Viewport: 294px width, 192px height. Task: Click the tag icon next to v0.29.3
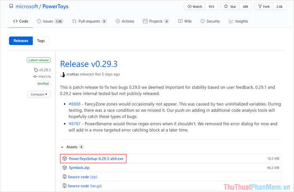36,70
